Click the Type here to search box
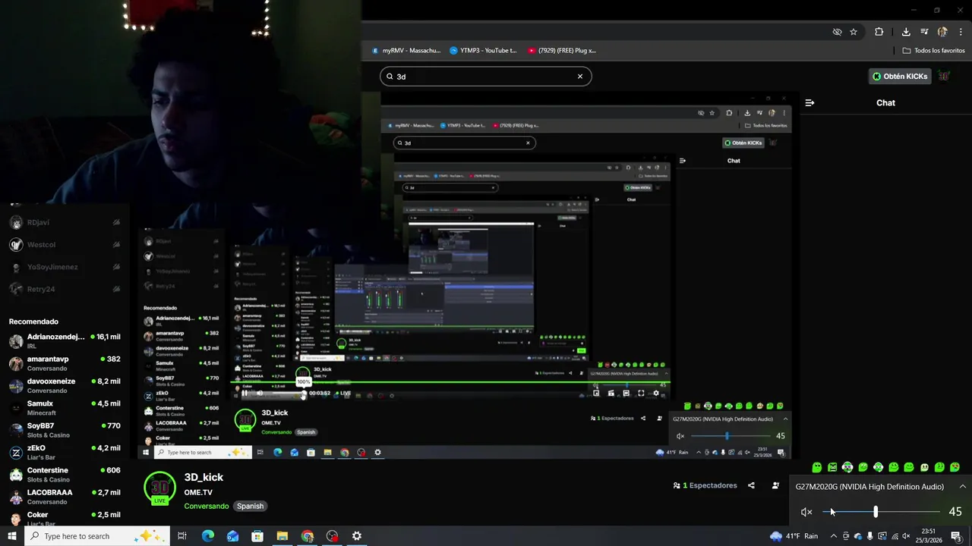This screenshot has height=546, width=972. [96, 536]
